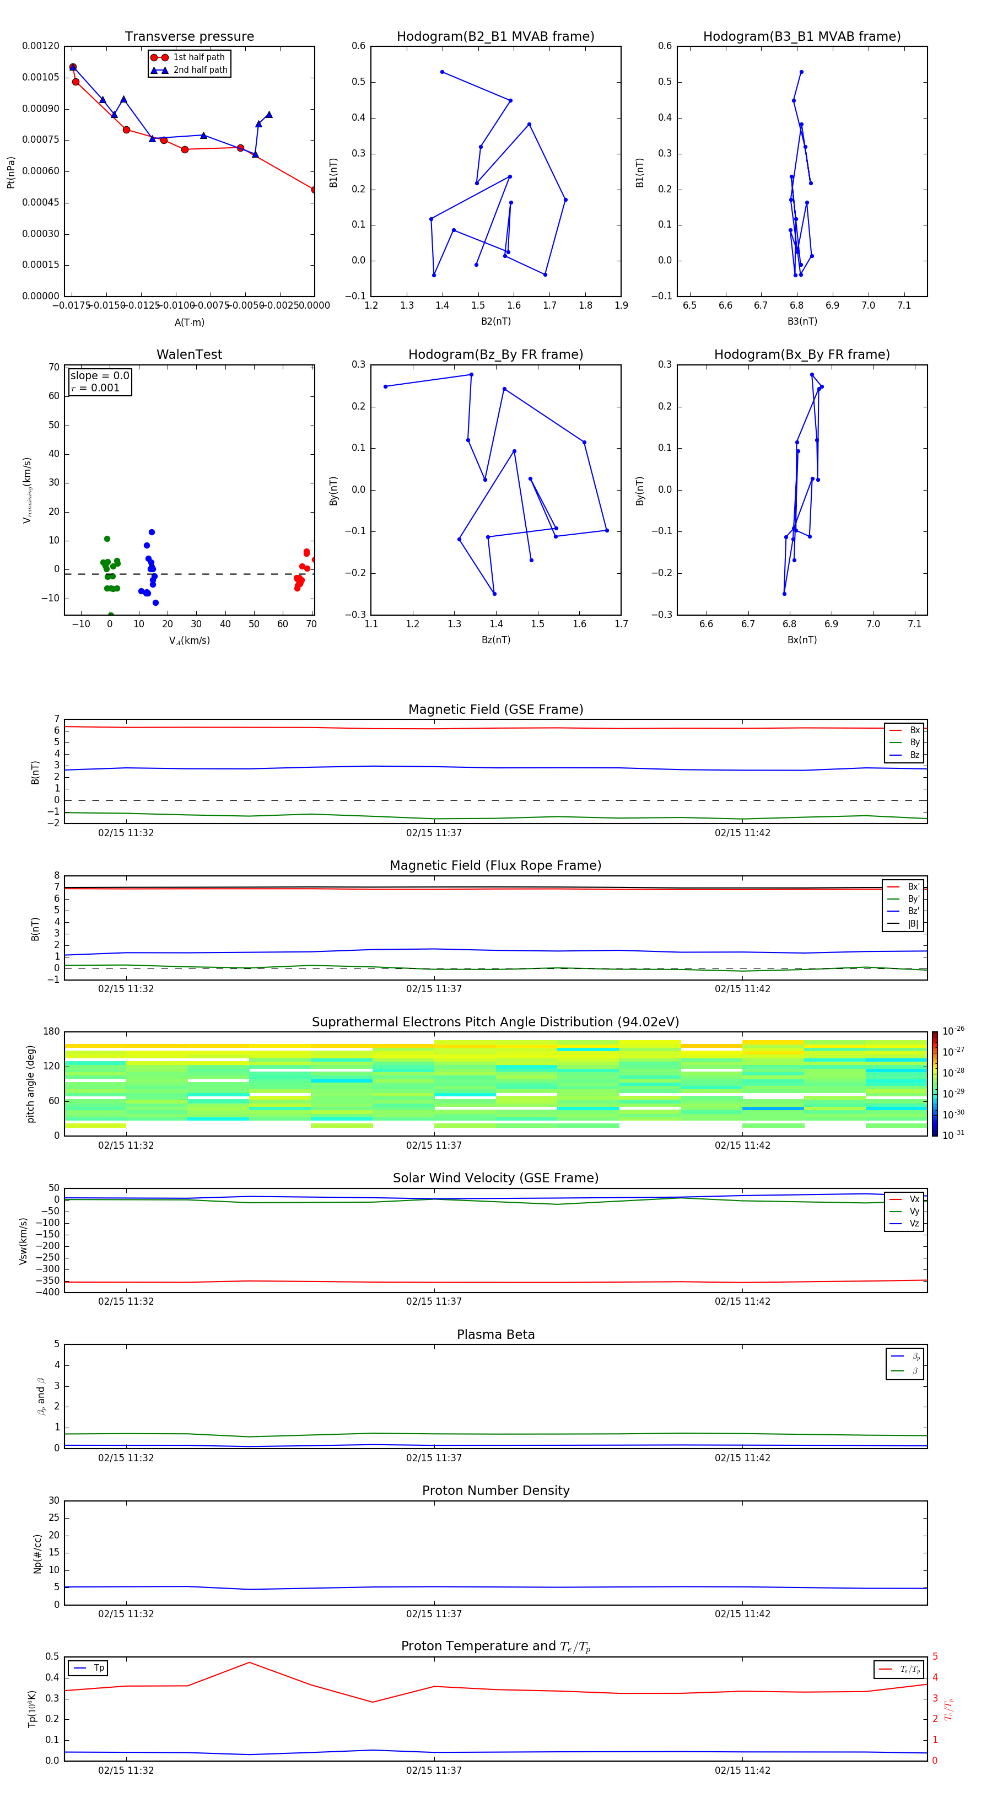Image resolution: width=992 pixels, height=1819 pixels.
Task: Click "02/15 11:42" tick under Proton Number Density
Action: point(742,1614)
